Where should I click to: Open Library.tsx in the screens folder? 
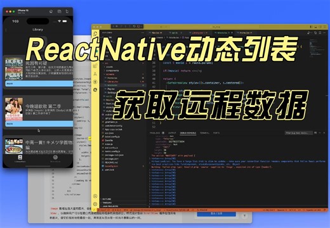pos(113,82)
